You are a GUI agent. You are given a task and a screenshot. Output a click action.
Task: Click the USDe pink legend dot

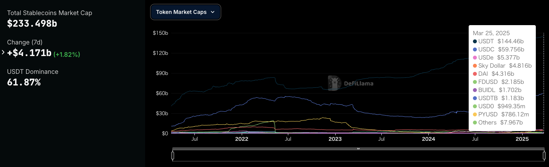475,58
